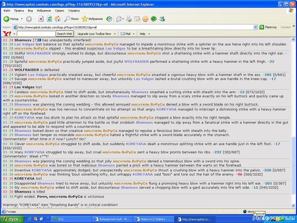The width and height of the screenshot is (297, 223).
Task: Click 'KOREYANA lost' text
Action: 28,178
